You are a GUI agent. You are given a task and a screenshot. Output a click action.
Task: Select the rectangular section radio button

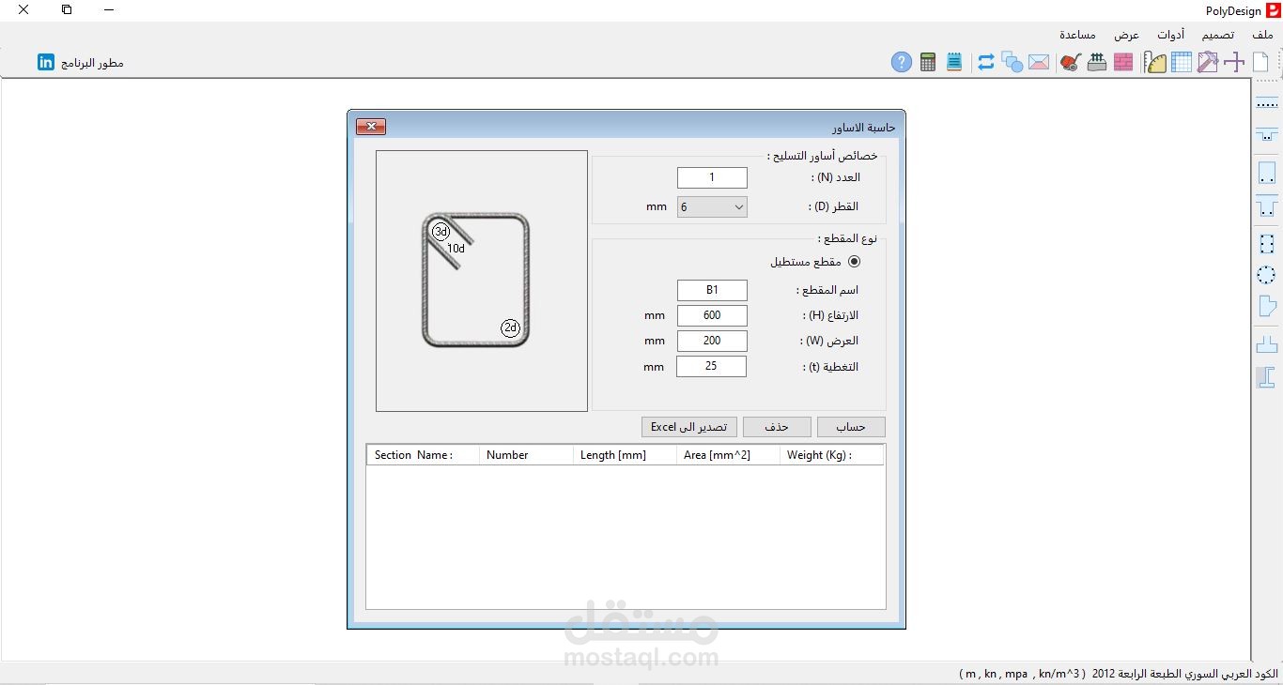pyautogui.click(x=854, y=262)
